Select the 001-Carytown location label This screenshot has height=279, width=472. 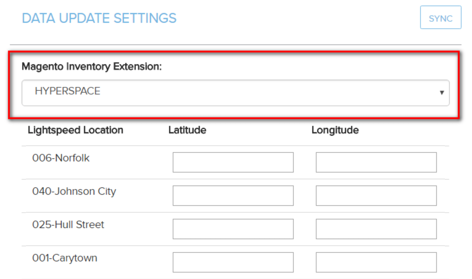point(65,258)
